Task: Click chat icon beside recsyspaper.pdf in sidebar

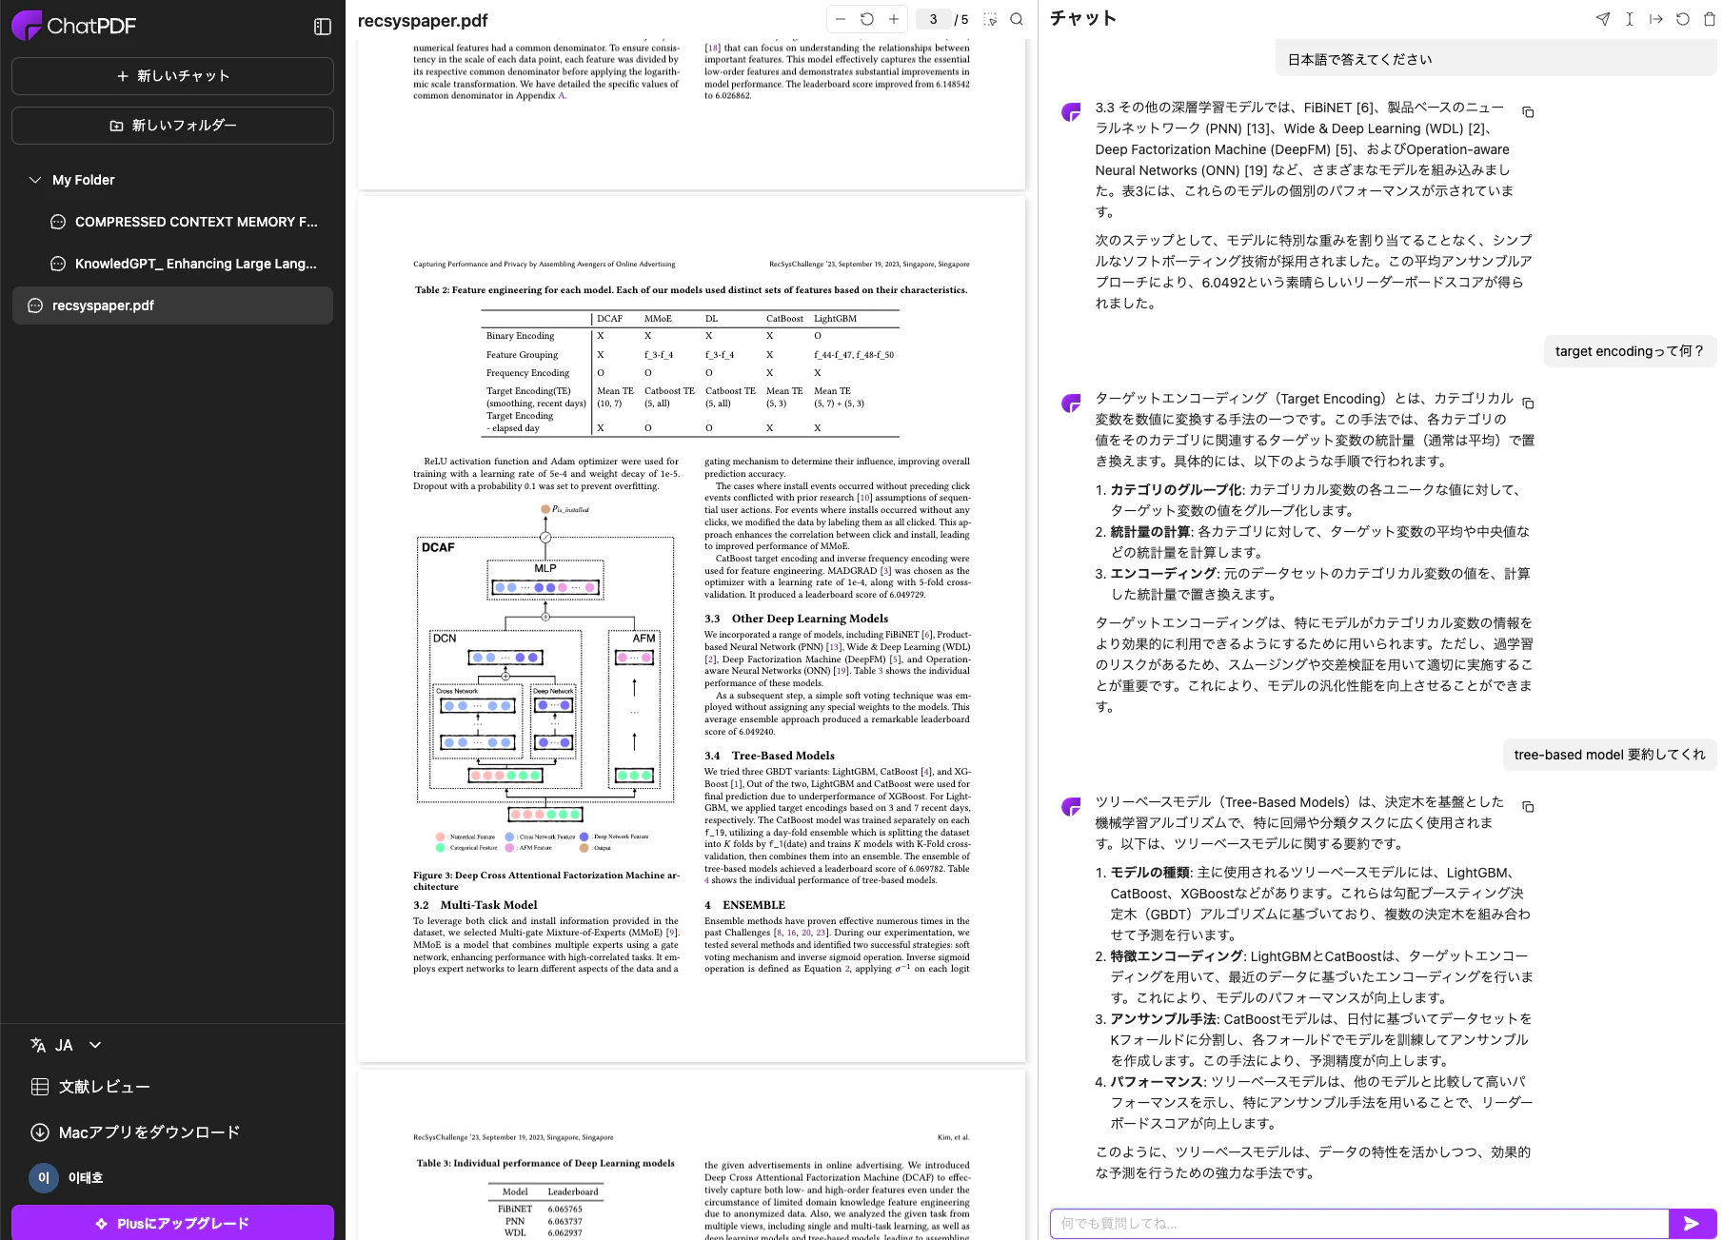Action: [35, 305]
